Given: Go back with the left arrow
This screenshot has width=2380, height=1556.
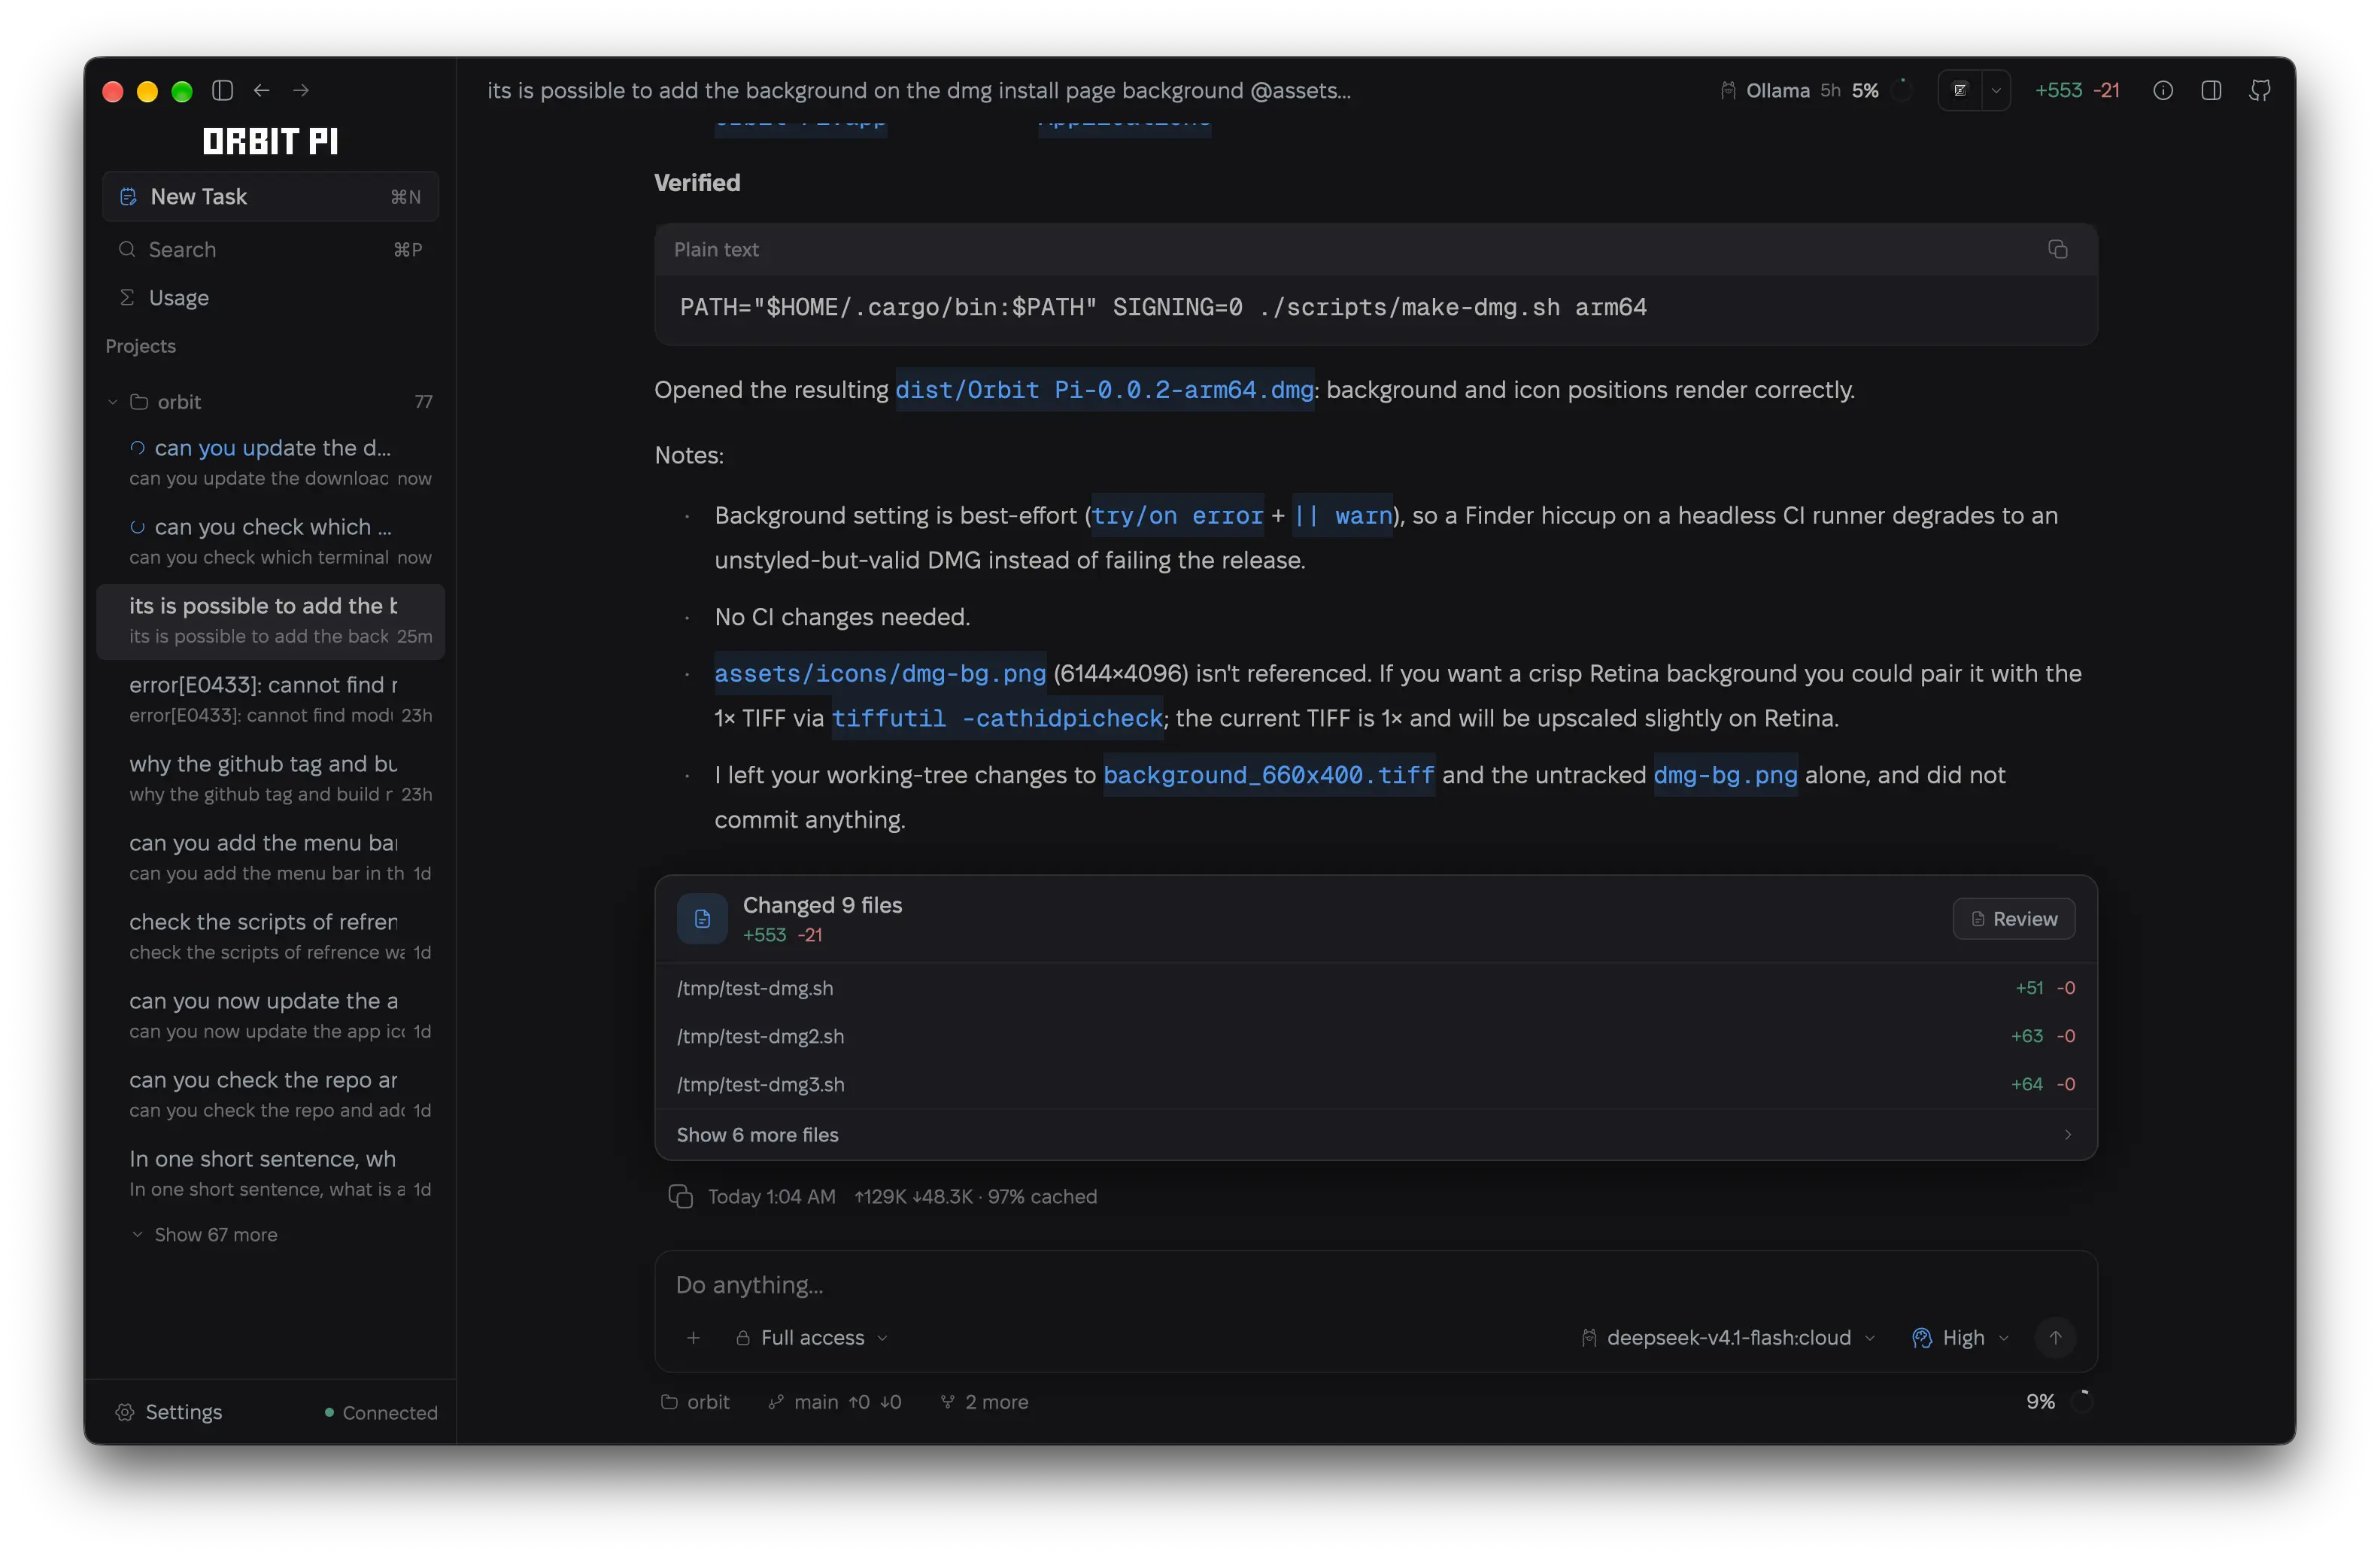Looking at the screenshot, I should pyautogui.click(x=262, y=91).
